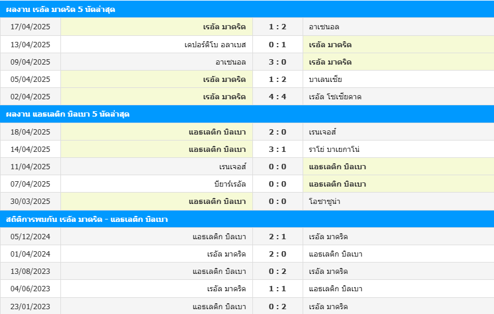
Task: Select เรนเจอส์ in the 18/04/2025 row
Action: click(x=322, y=132)
